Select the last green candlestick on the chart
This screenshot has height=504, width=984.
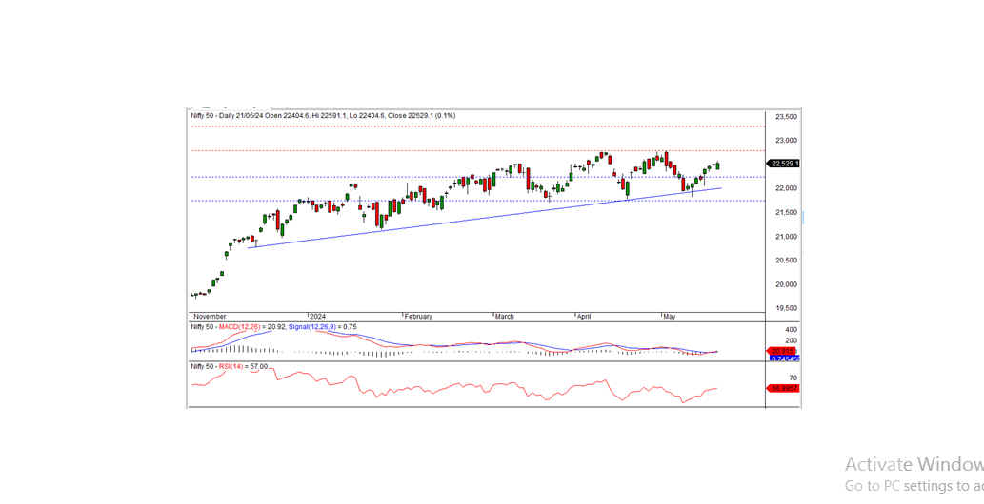(717, 166)
